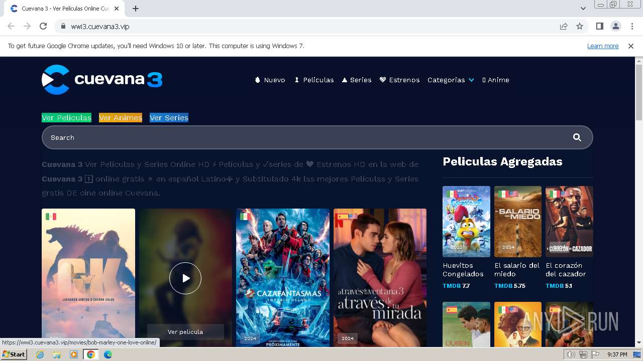
Task: Click the taskbar clock
Action: [x=617, y=354]
